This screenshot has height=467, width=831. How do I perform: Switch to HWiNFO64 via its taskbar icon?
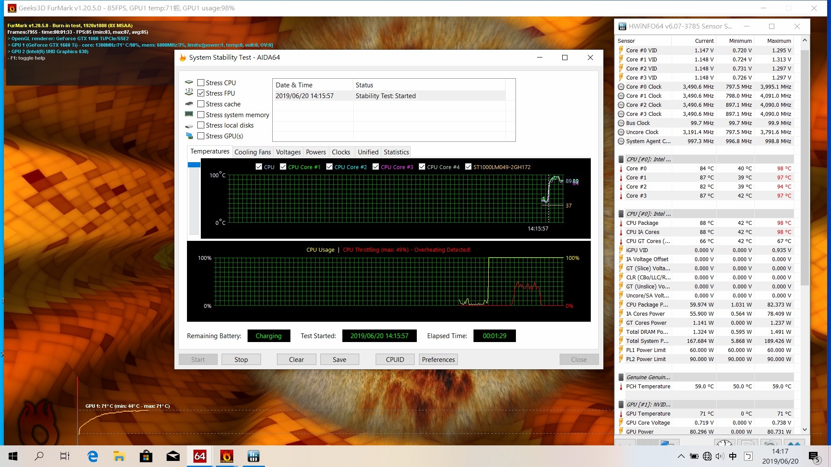coord(254,456)
